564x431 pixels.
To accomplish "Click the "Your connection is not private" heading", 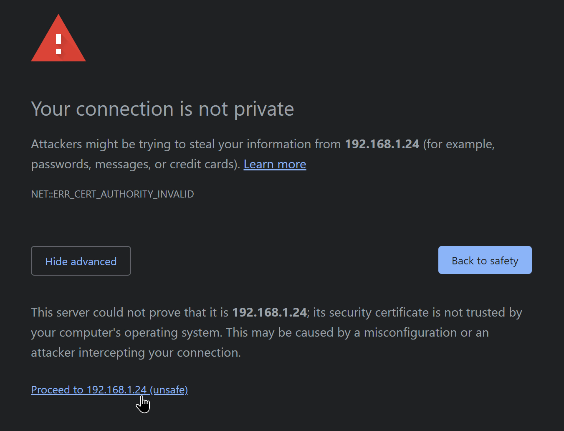I will [162, 109].
